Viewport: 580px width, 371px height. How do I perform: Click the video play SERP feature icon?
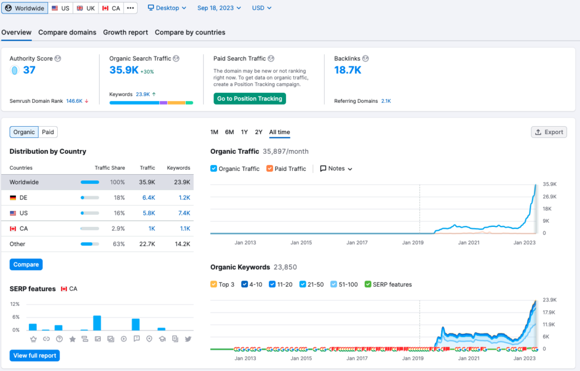(123, 339)
